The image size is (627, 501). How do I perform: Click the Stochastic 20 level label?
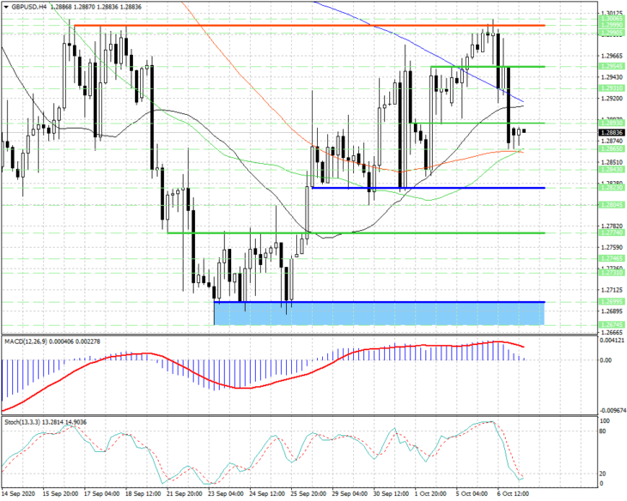pos(603,474)
